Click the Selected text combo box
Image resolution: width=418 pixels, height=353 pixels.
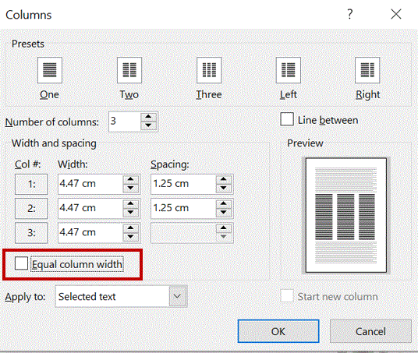121,296
